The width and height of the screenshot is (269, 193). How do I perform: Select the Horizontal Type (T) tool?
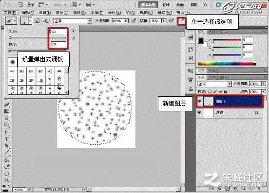point(7,139)
